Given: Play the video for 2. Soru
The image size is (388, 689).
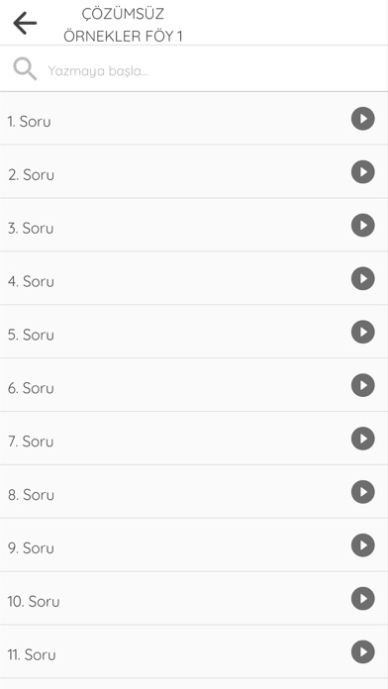Looking at the screenshot, I should (x=362, y=172).
